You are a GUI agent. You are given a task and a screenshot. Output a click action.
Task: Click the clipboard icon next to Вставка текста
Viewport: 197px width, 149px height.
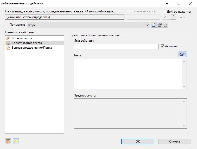(x=8, y=38)
